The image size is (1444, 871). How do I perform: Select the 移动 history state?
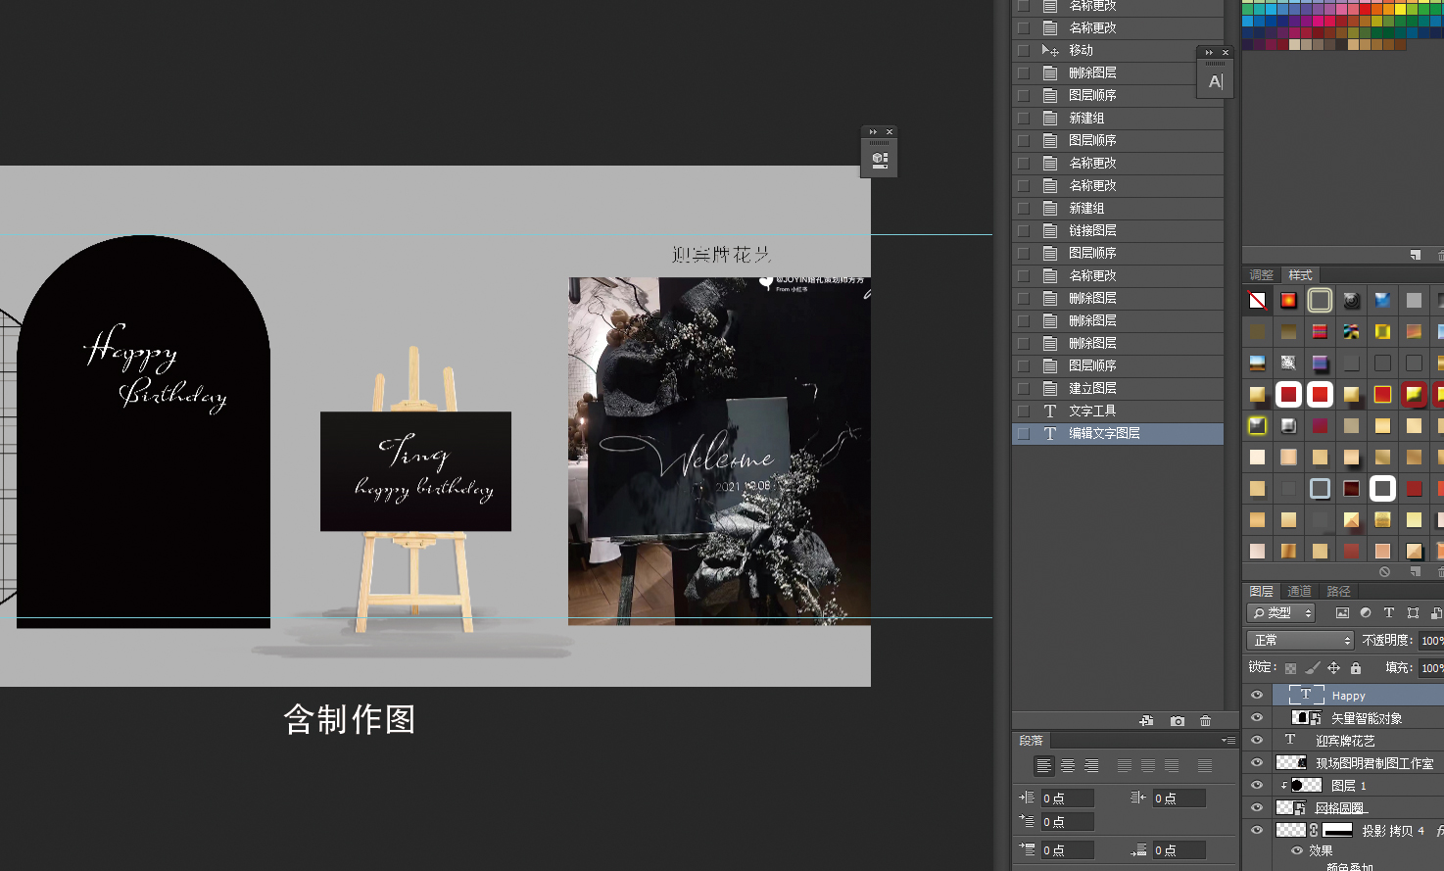pyautogui.click(x=1118, y=50)
